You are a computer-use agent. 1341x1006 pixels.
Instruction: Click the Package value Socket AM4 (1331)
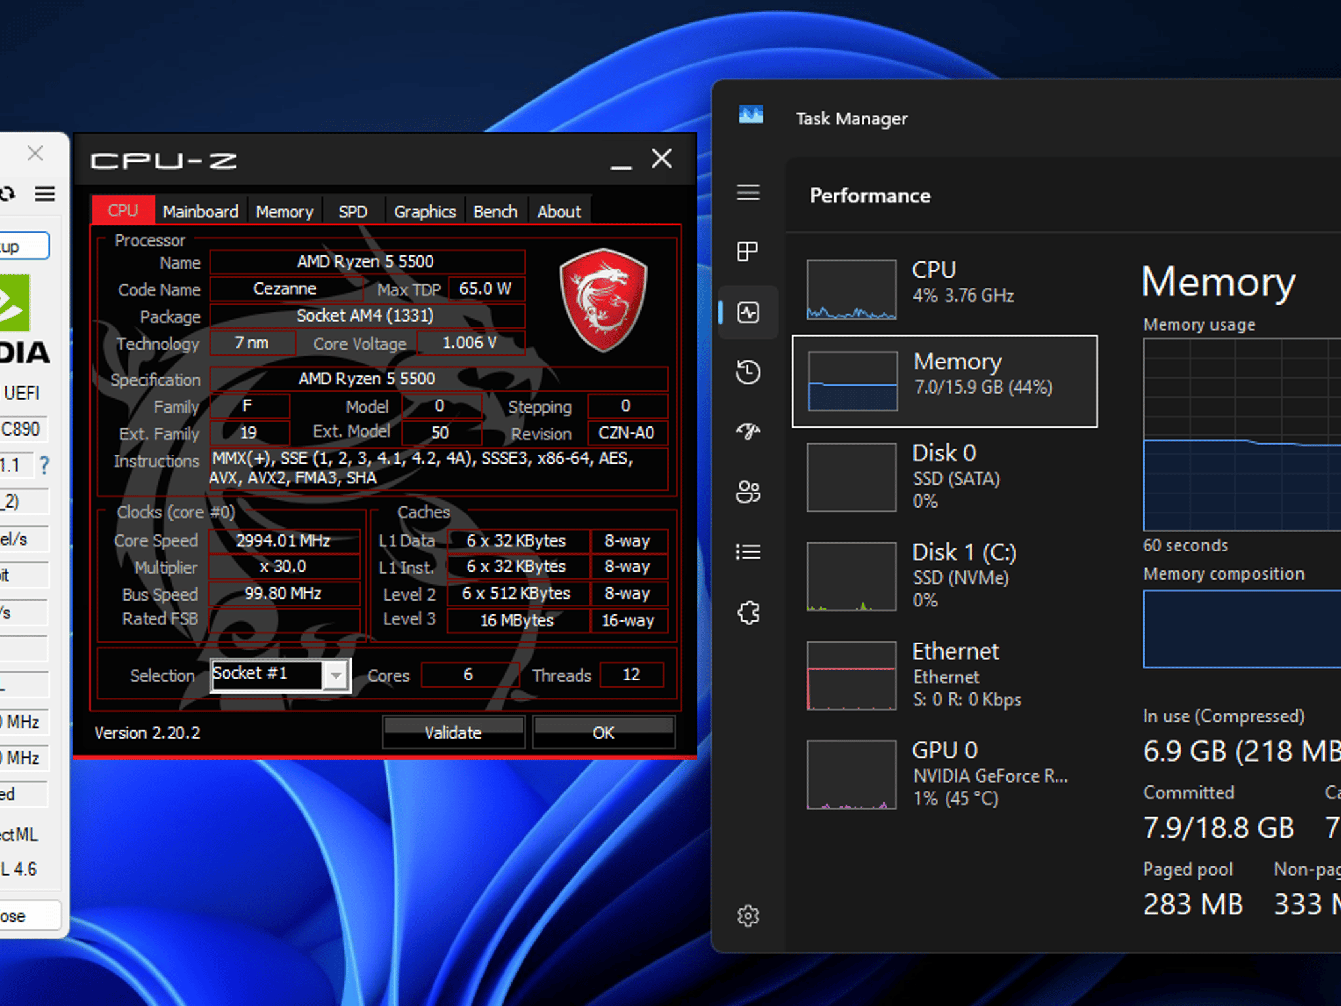(367, 316)
